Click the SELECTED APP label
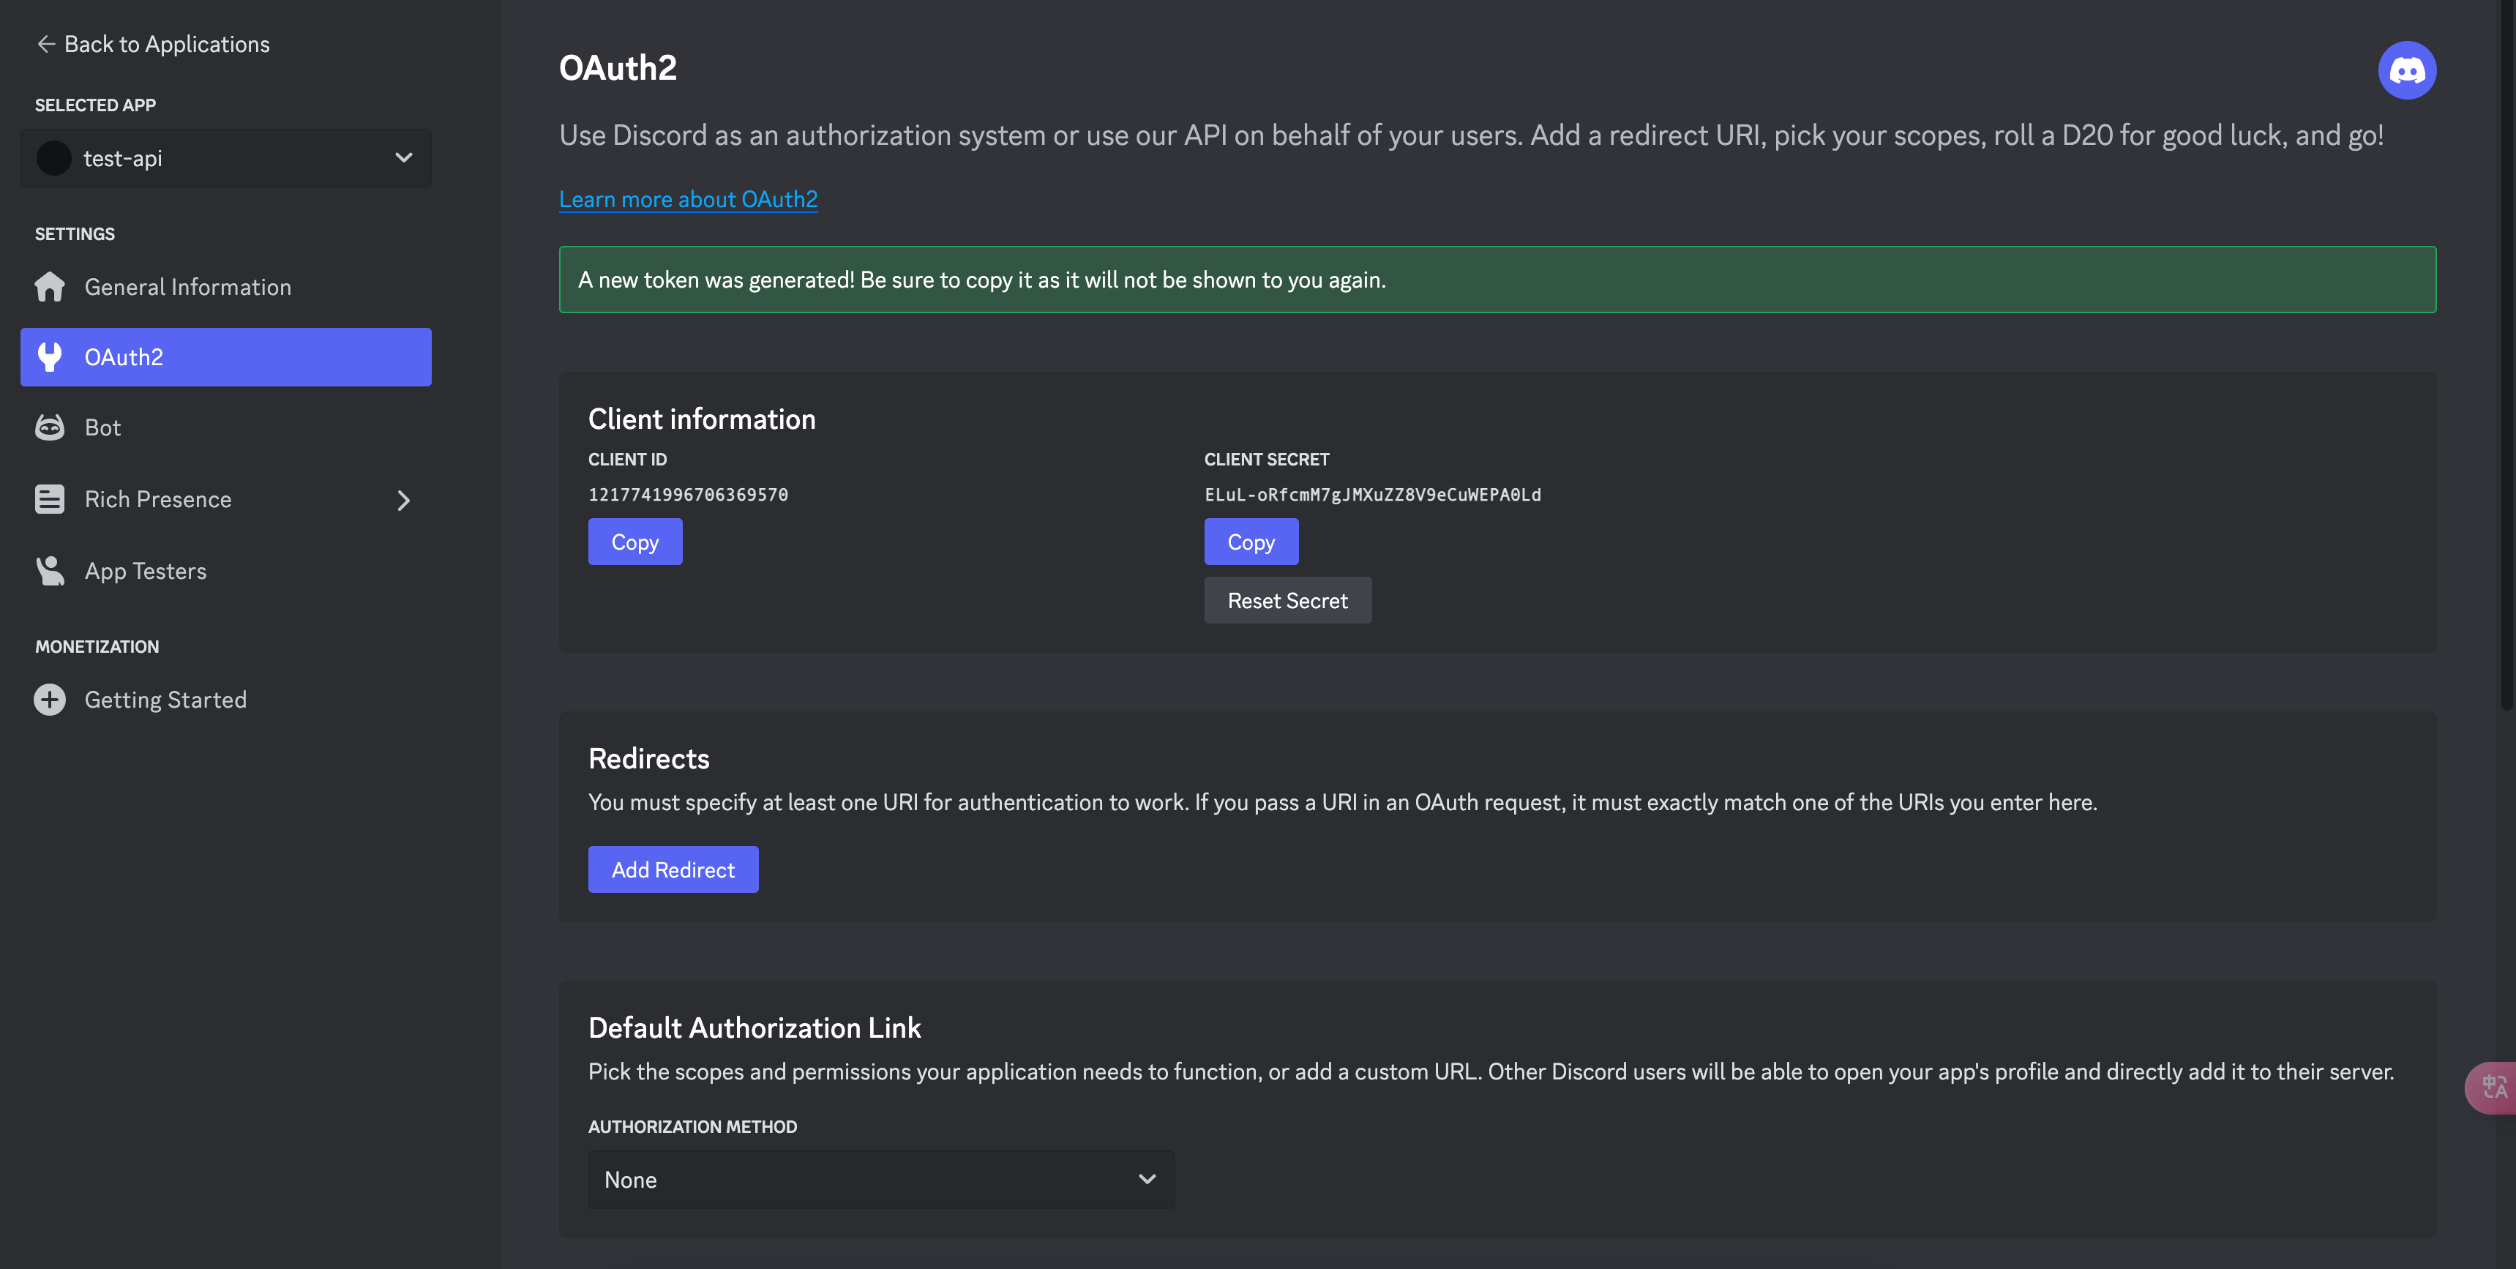Image resolution: width=2516 pixels, height=1269 pixels. [96, 105]
